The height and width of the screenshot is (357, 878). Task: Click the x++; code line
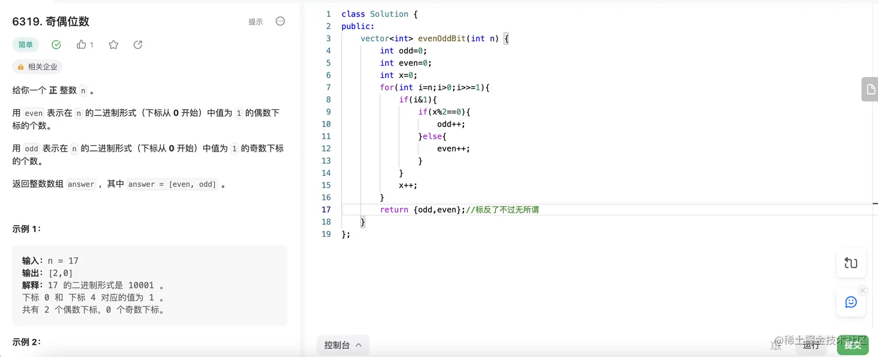click(x=408, y=185)
